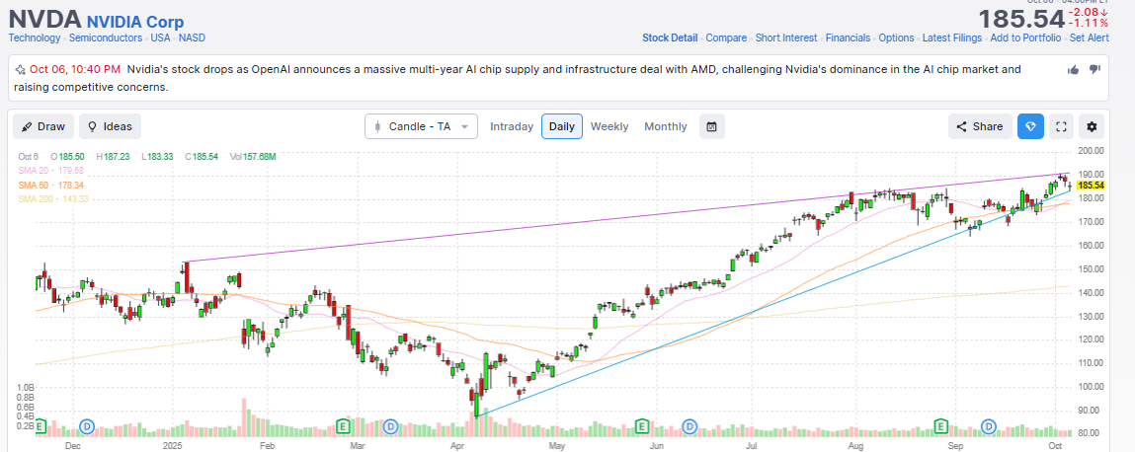Viewport: 1135px width, 452px height.
Task: Click the 2025 label on the date axis
Action: [174, 447]
